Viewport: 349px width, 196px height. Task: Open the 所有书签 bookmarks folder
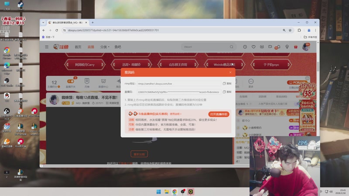(310, 37)
